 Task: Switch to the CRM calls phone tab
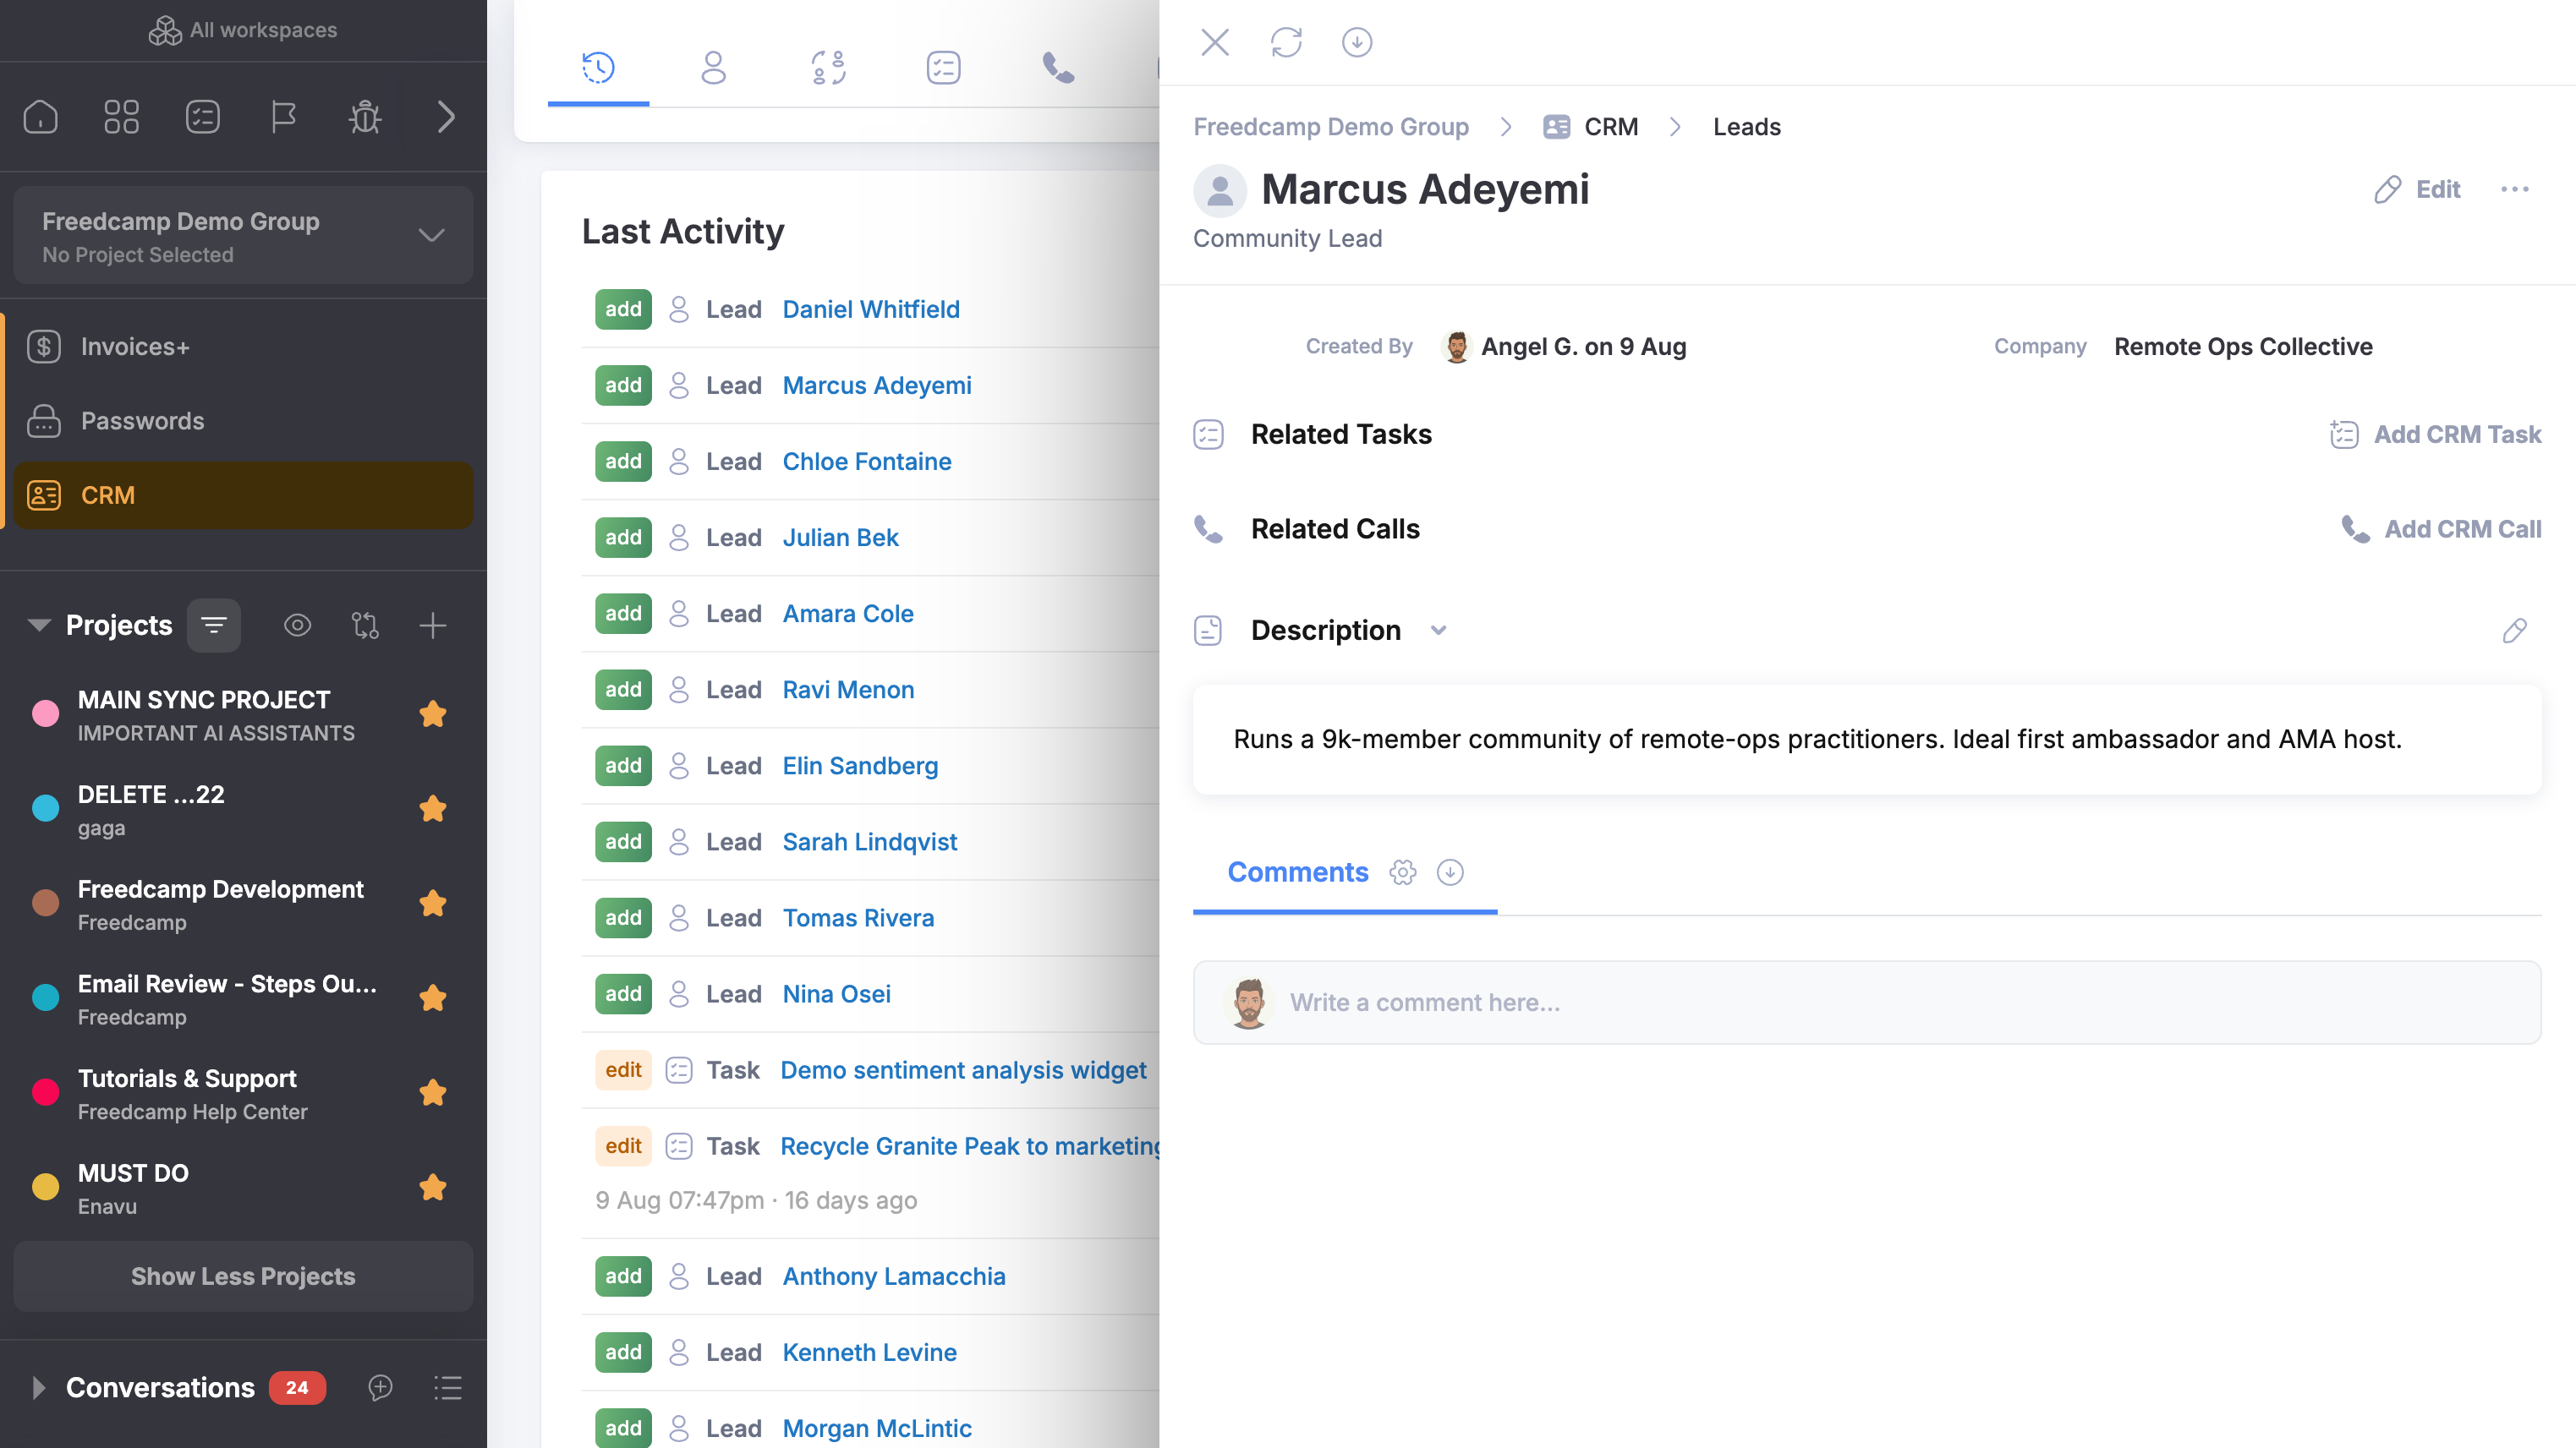(1058, 67)
